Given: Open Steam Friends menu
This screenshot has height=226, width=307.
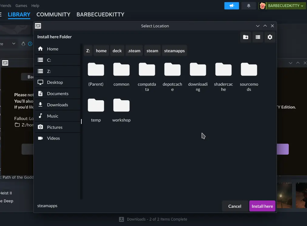Looking at the screenshot, I should 5,6.
